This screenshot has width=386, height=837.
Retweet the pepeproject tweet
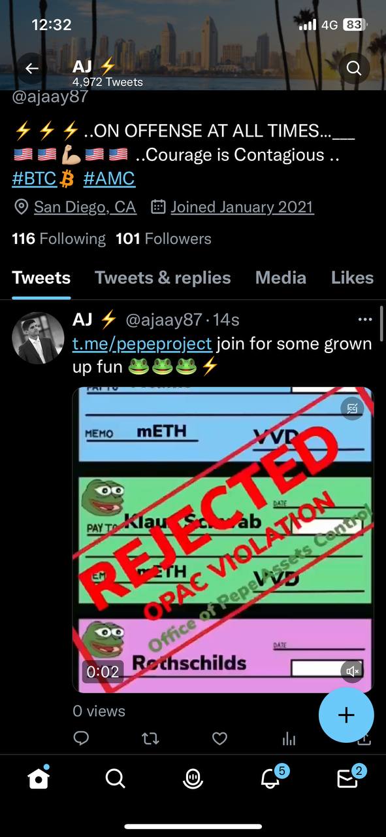pos(150,739)
